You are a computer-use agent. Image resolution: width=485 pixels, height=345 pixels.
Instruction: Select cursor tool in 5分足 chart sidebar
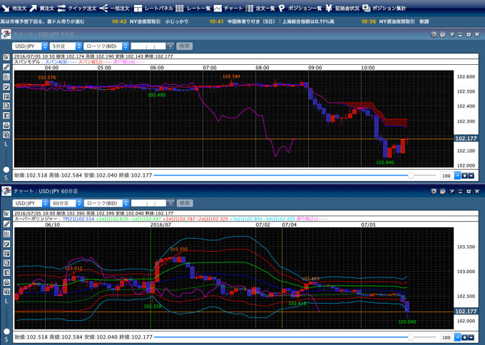6,57
